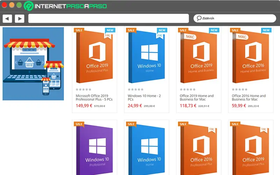Image resolution: width=280 pixels, height=175 pixels.
Task: Click the magnifier icon in Search box
Action: (199, 18)
